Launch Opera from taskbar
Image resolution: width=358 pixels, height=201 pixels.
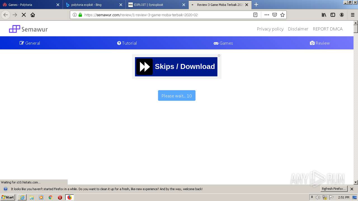pyautogui.click(x=60, y=197)
